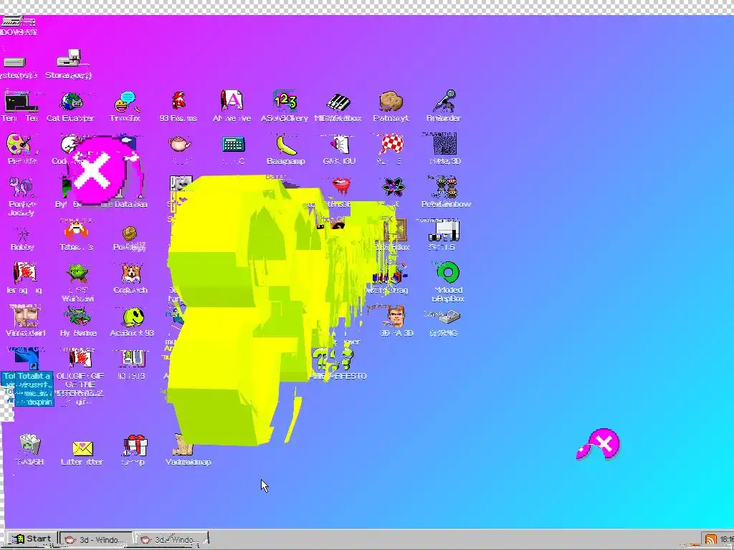Open the orange crab creature icon

[x=76, y=230]
